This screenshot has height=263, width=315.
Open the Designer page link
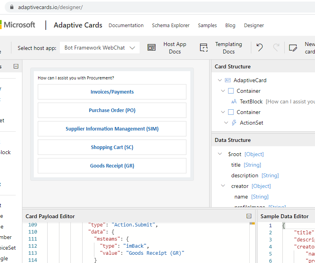[x=254, y=25]
